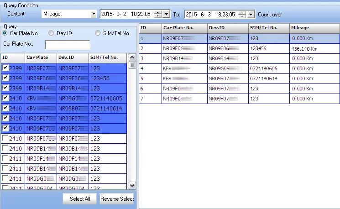This screenshot has height=209, width=340.
Task: Open the end date calendar dropdown
Action: (251, 14)
